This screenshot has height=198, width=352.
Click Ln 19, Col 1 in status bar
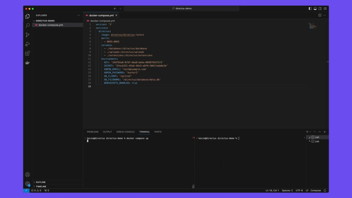pos(272,190)
